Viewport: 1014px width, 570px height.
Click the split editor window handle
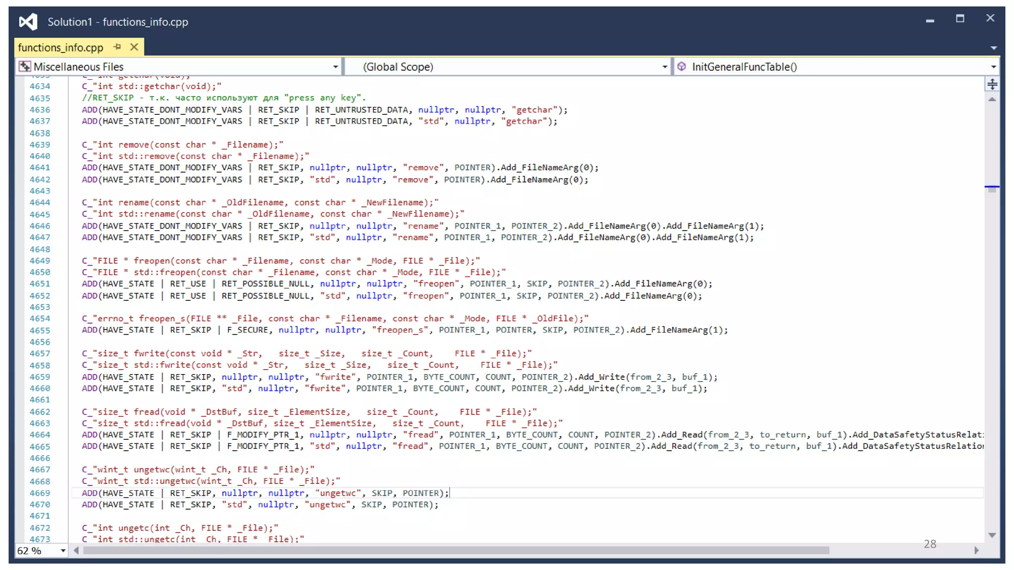coord(992,84)
